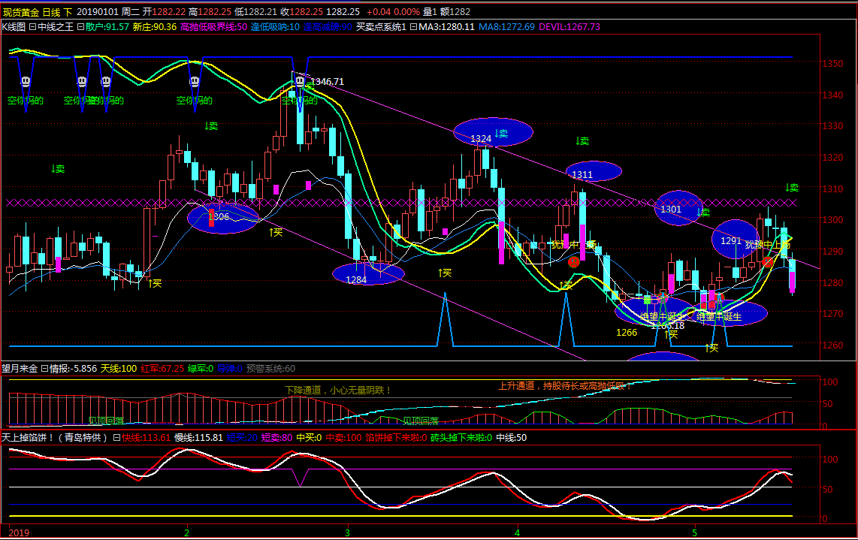Click the 日线 period label in the header

50,12
